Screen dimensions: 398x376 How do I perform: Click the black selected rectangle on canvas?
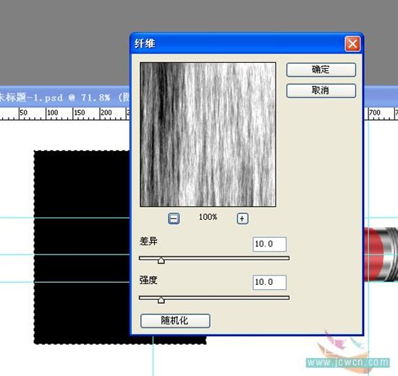(82, 247)
